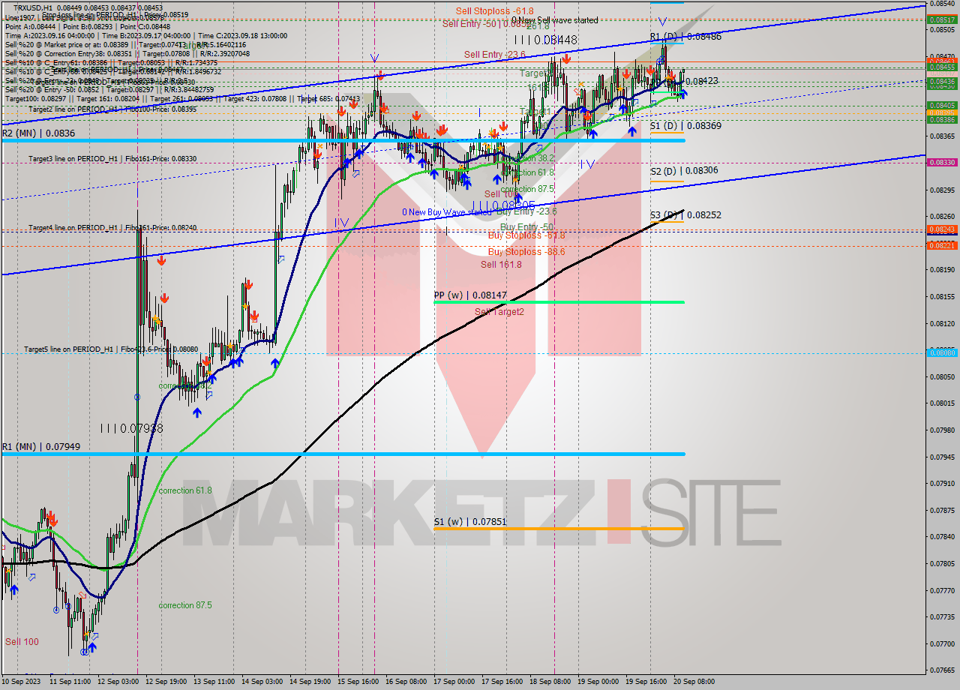Select the Sell 161.8 label
Viewport: 960px width, 690px height.
[x=500, y=265]
